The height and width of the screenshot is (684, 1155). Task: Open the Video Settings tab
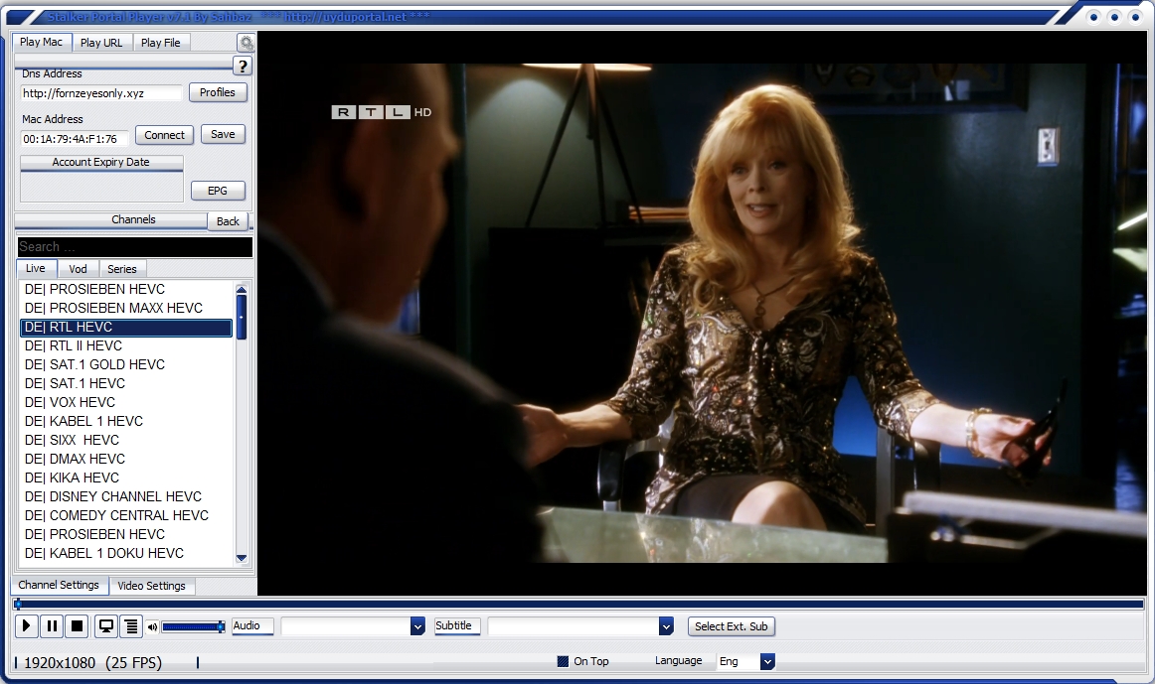pyautogui.click(x=151, y=586)
